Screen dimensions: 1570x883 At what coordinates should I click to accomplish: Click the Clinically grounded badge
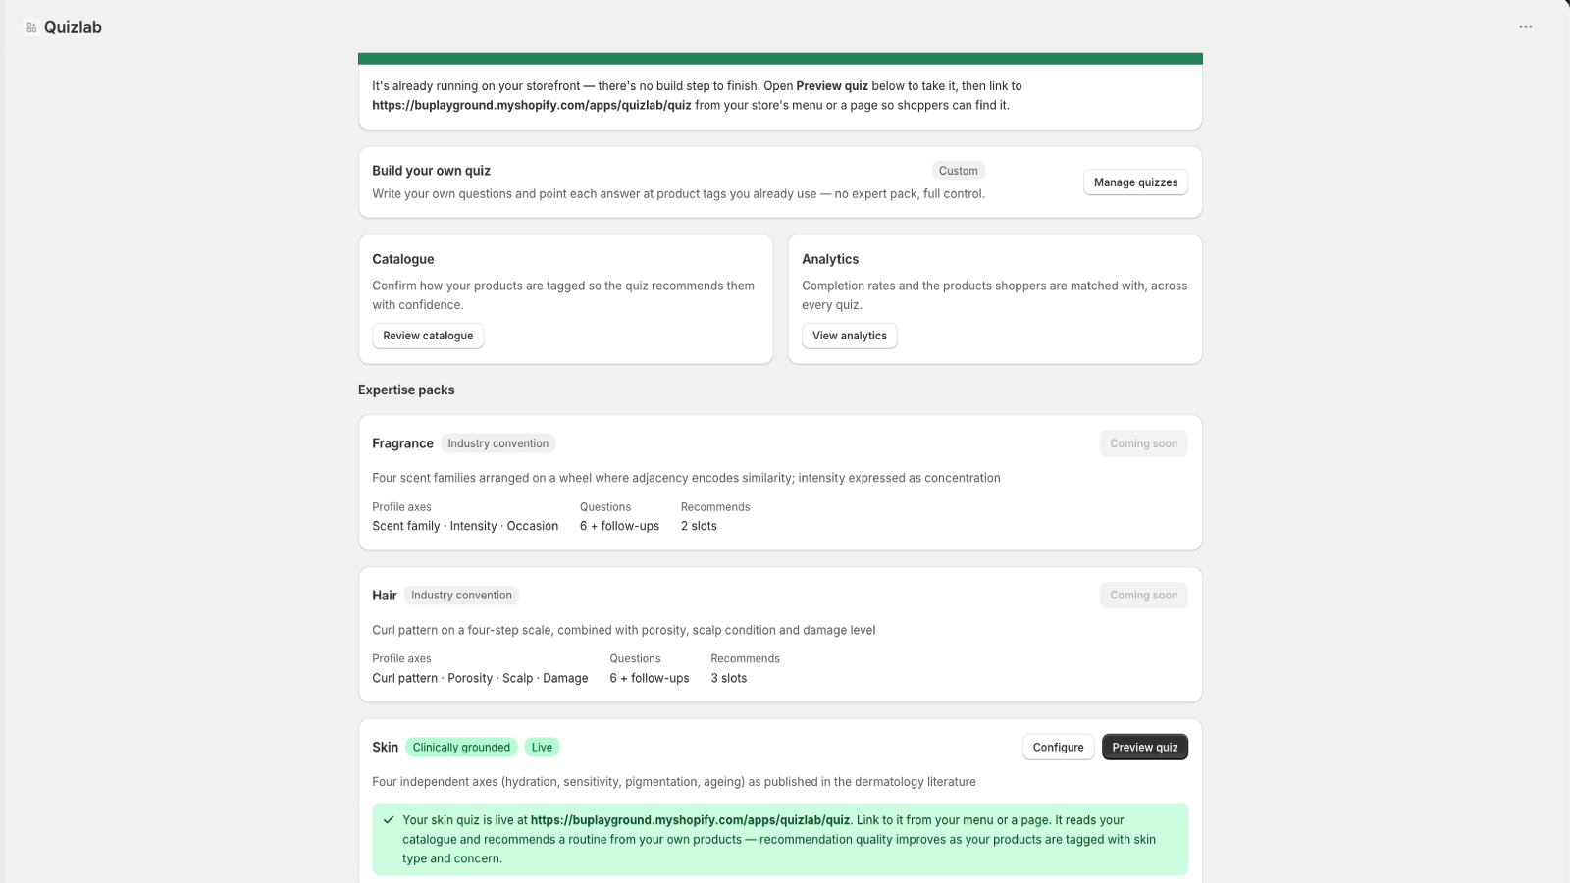(x=461, y=748)
